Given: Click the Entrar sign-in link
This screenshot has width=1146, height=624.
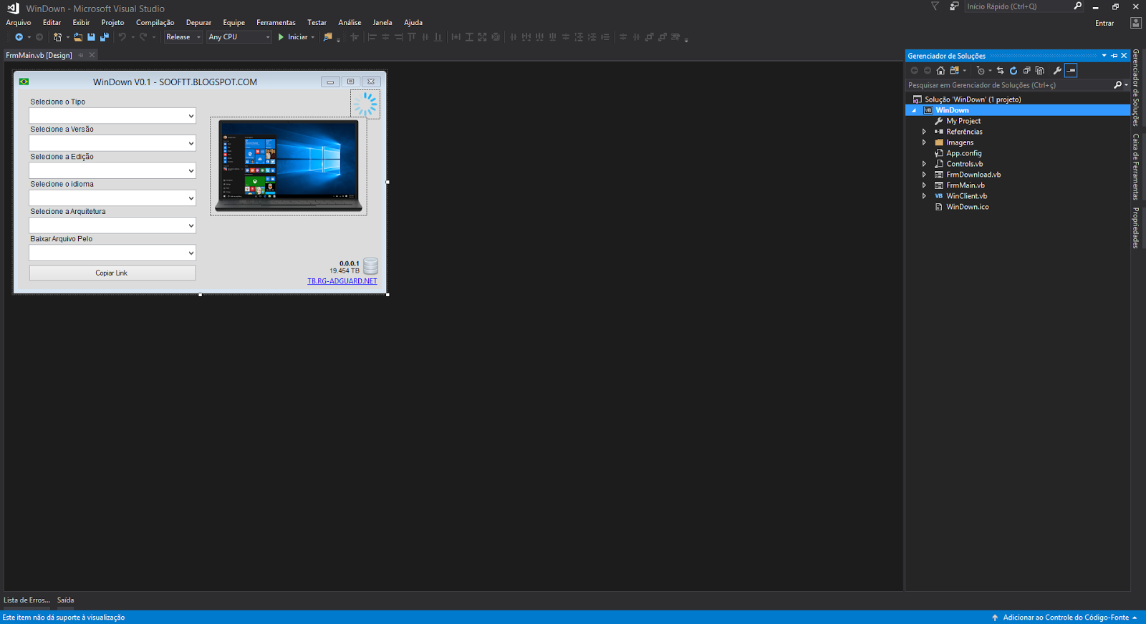Looking at the screenshot, I should (1104, 23).
